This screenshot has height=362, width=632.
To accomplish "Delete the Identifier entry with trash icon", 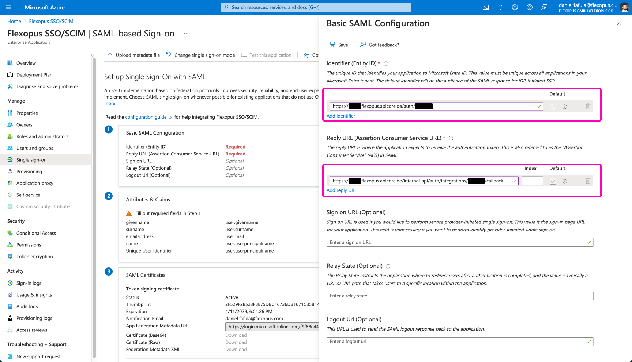I will (x=588, y=107).
